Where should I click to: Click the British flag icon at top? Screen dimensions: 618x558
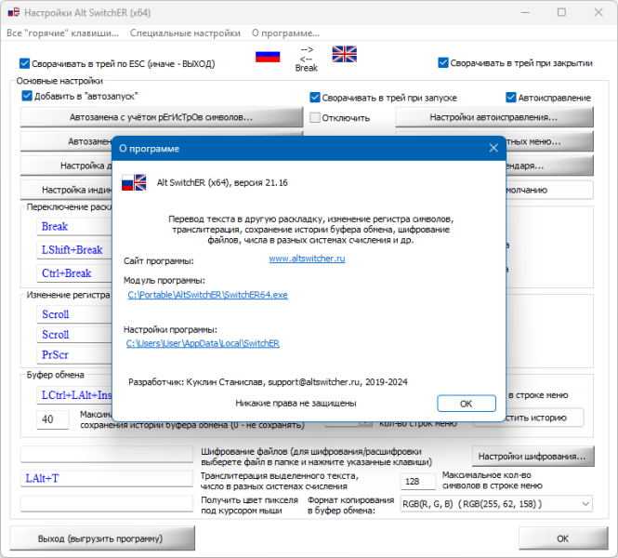click(x=344, y=54)
